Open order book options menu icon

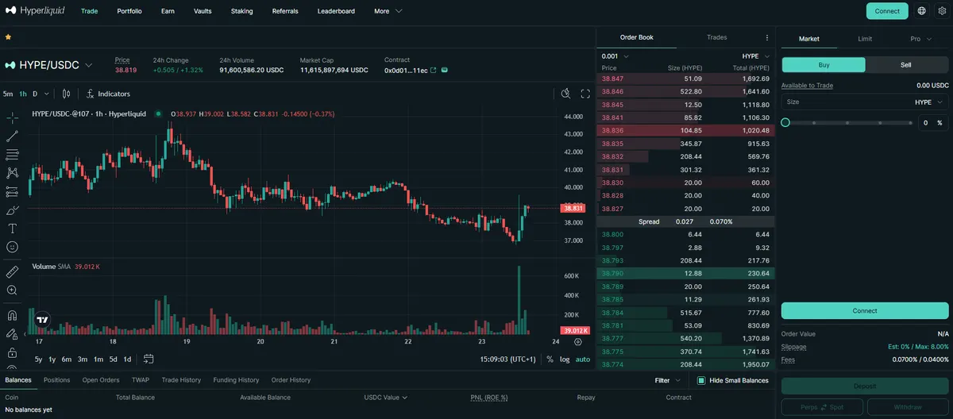tap(767, 37)
